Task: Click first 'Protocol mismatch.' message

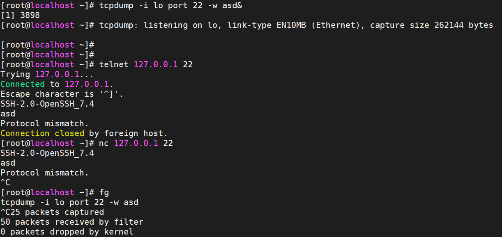Action: (x=45, y=123)
